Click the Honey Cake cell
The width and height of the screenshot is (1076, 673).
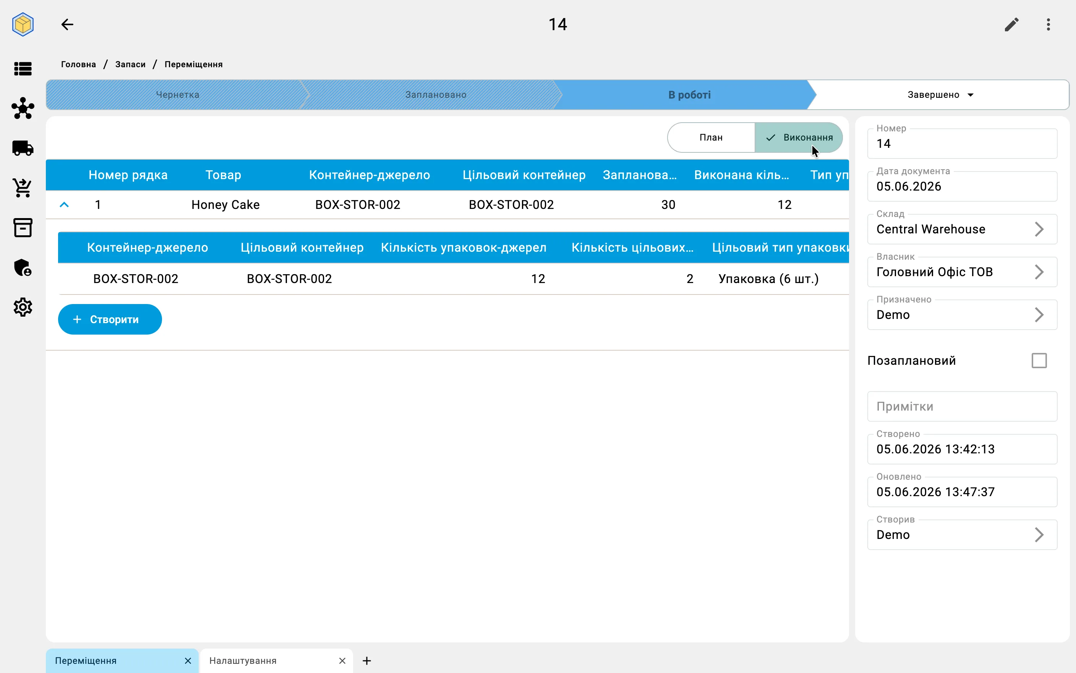point(225,205)
